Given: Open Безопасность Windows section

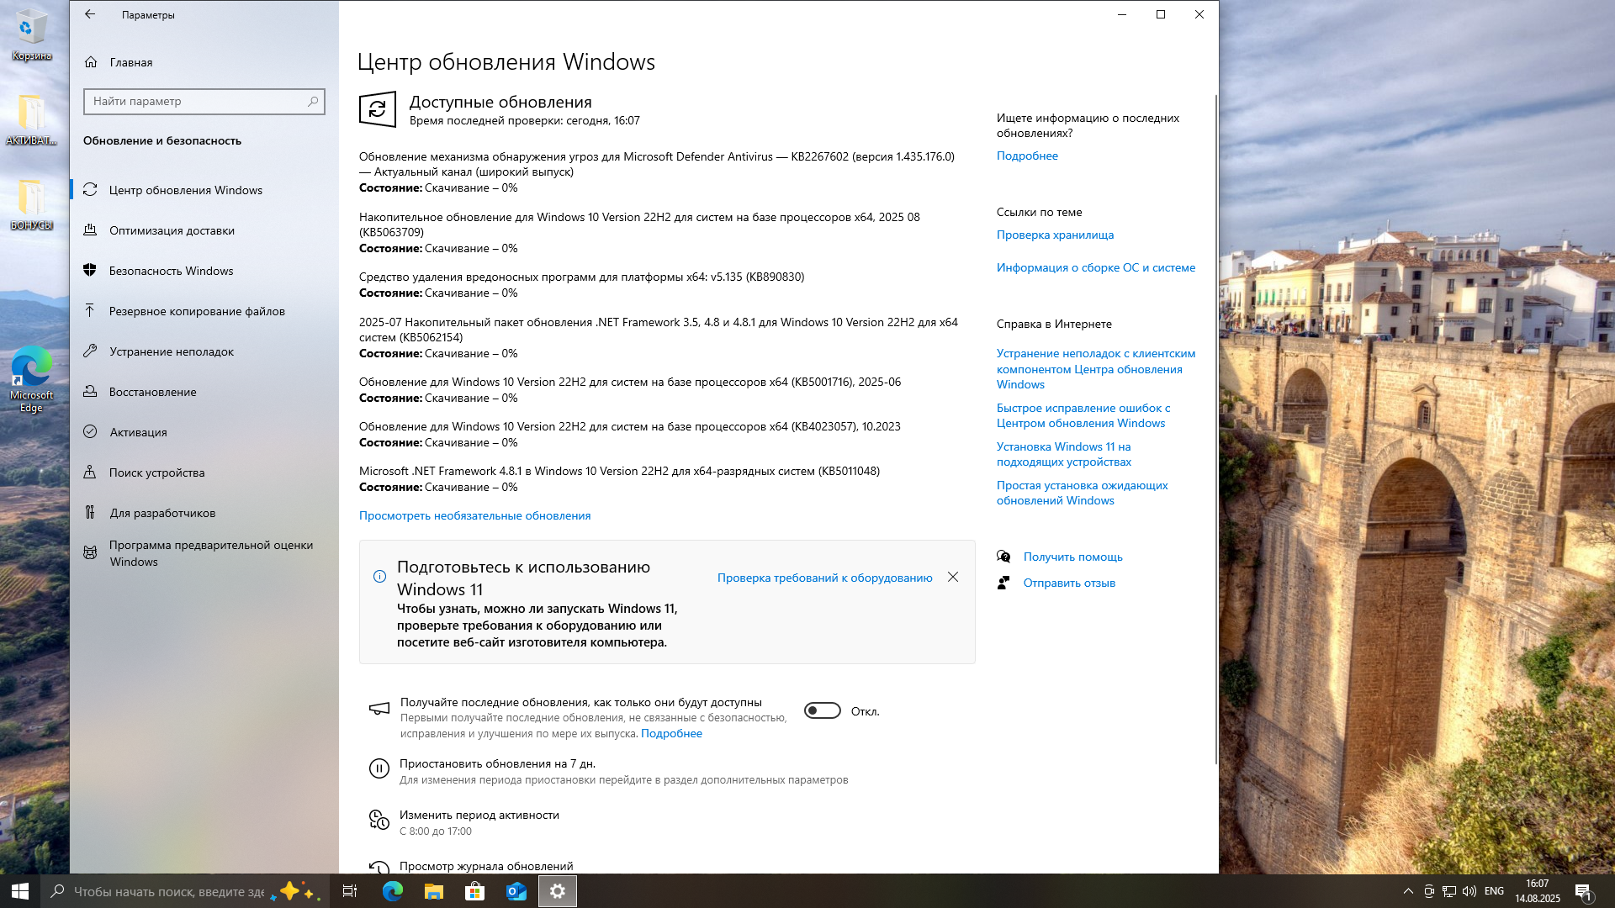Looking at the screenshot, I should point(204,271).
